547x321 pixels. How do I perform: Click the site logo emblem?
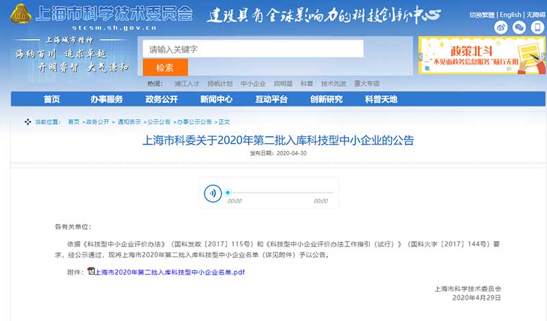coord(22,15)
